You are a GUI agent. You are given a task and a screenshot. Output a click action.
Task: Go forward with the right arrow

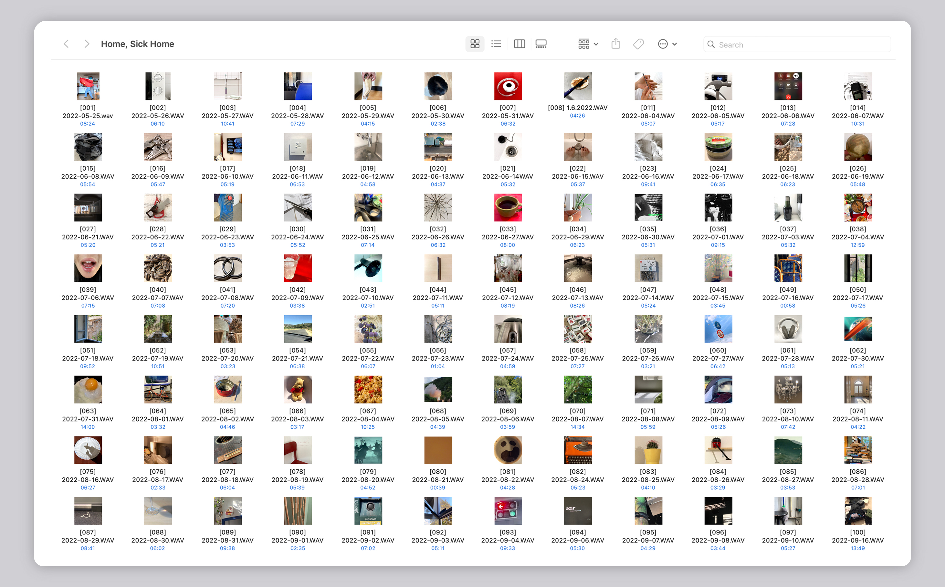(87, 44)
